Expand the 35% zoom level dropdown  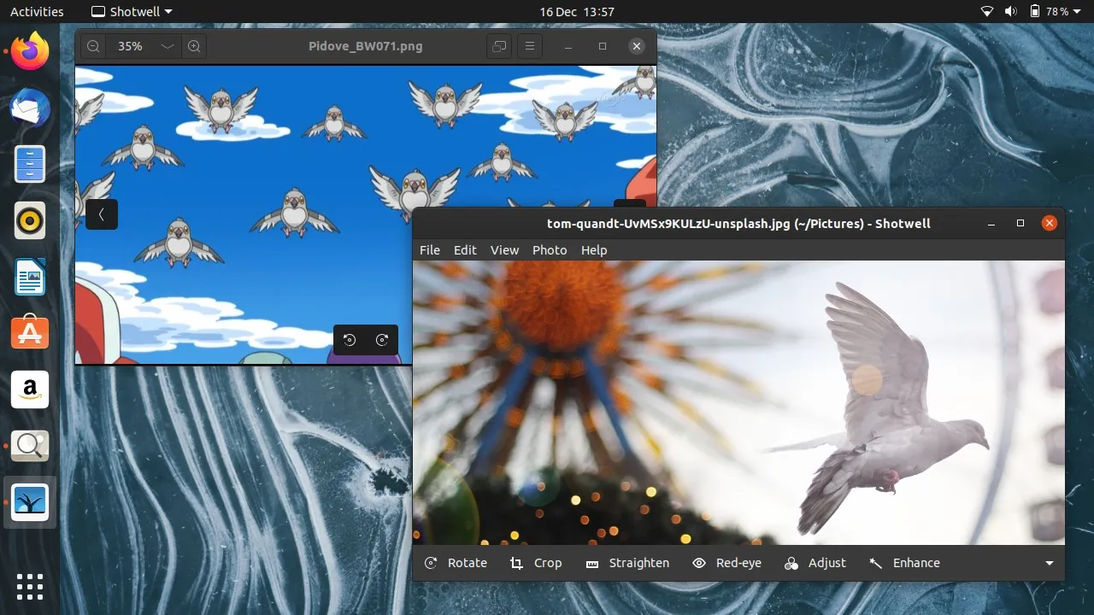click(x=168, y=46)
